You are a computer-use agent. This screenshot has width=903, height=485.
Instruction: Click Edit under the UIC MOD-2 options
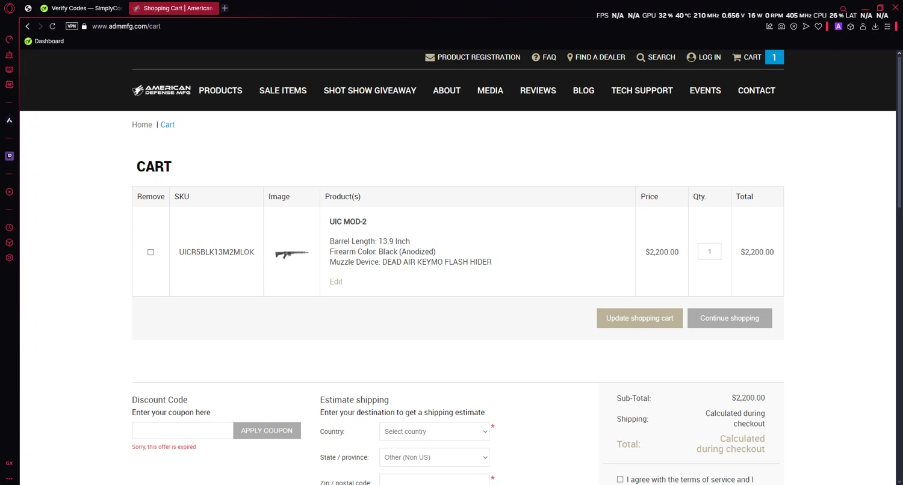[336, 282]
